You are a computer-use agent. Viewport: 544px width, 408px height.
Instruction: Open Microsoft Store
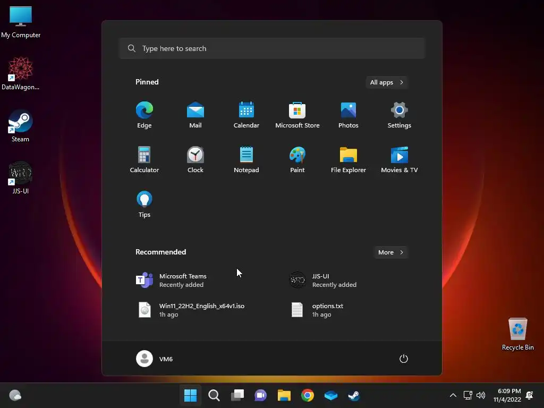[x=297, y=115]
